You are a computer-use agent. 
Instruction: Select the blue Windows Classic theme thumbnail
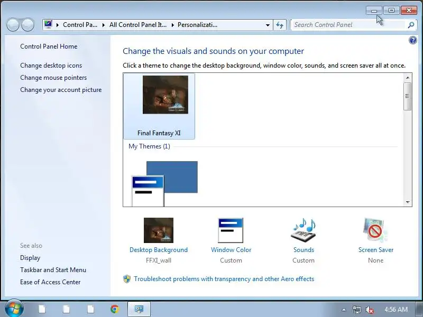(164, 183)
